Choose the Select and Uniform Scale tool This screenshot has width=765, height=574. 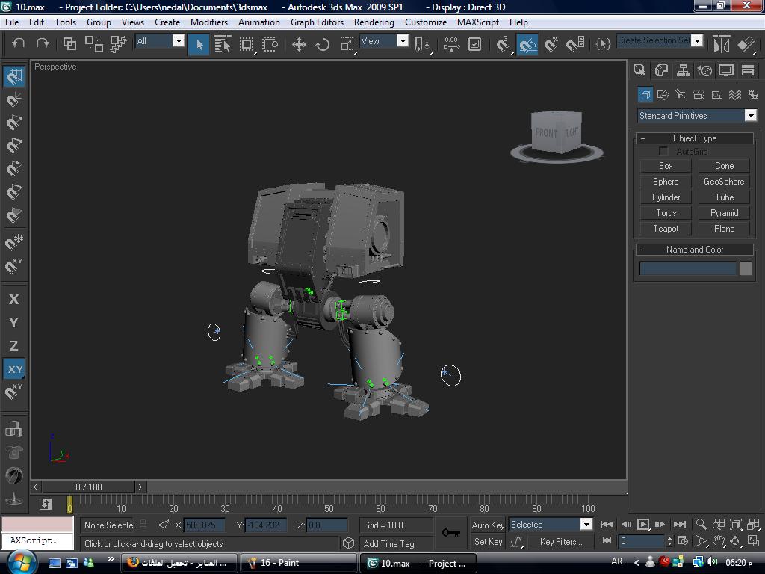pyautogui.click(x=347, y=44)
